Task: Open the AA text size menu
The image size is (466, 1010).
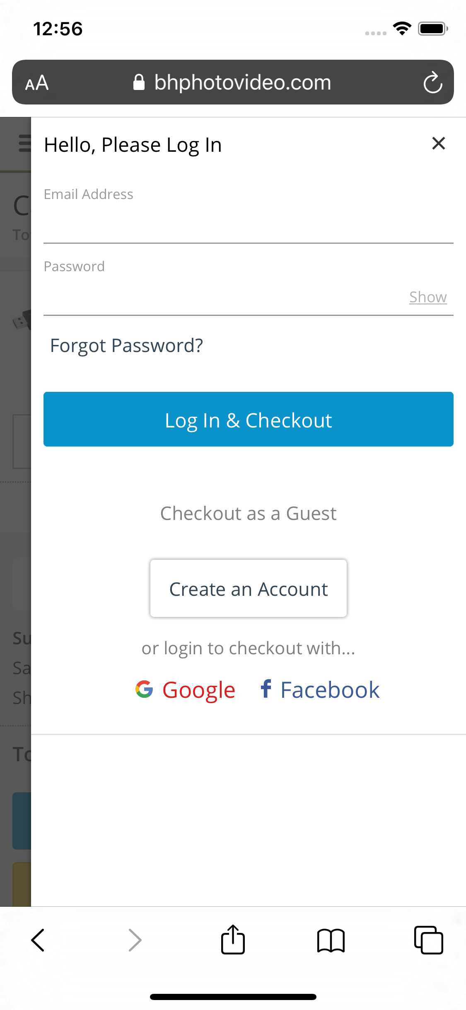Action: pyautogui.click(x=37, y=83)
